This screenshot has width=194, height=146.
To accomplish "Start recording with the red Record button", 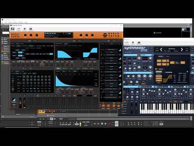I will pyautogui.click(x=110, y=124).
